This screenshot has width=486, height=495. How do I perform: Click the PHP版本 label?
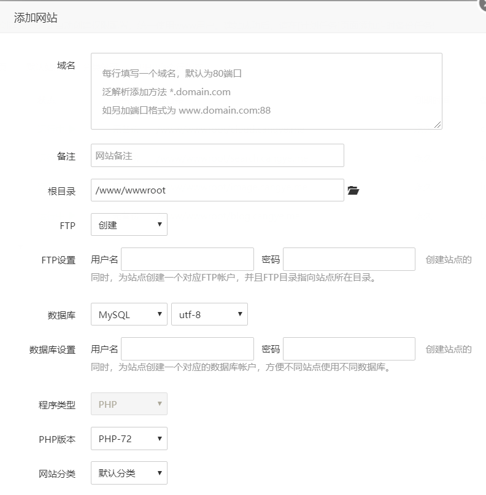[57, 440]
